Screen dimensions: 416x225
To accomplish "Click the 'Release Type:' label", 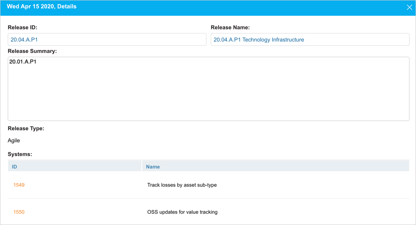I will point(26,128).
